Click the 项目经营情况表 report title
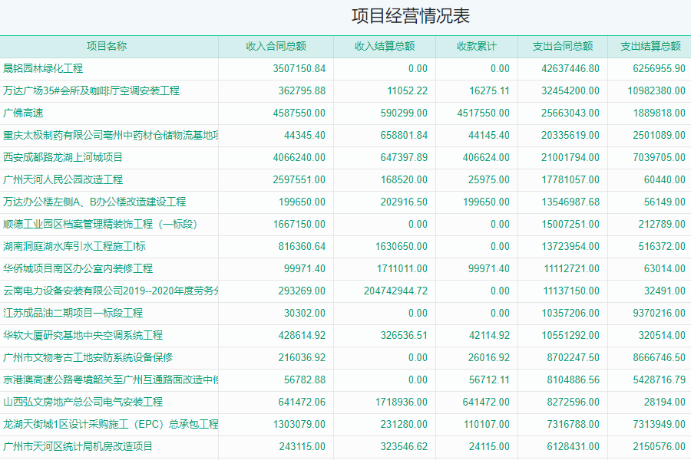Image resolution: width=691 pixels, height=460 pixels. [x=410, y=16]
